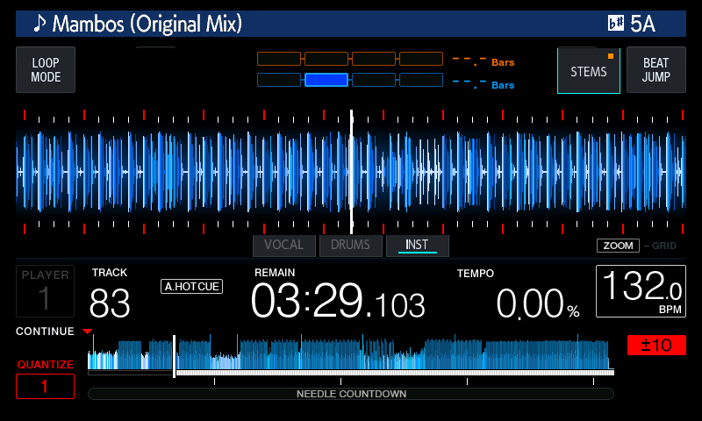The height and width of the screenshot is (421, 702).
Task: Click the main waveform center playhead line
Action: click(352, 172)
